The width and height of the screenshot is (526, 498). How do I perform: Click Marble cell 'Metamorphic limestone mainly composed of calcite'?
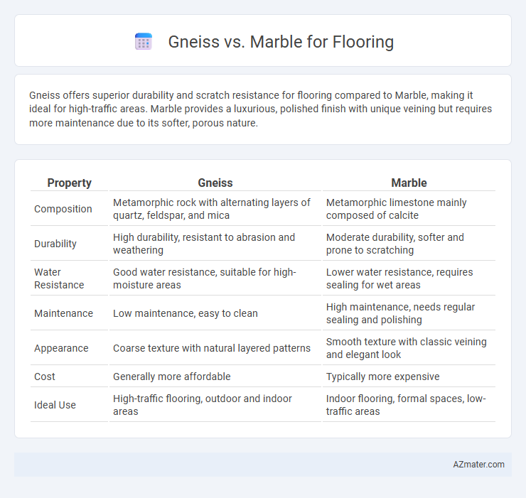396,209
